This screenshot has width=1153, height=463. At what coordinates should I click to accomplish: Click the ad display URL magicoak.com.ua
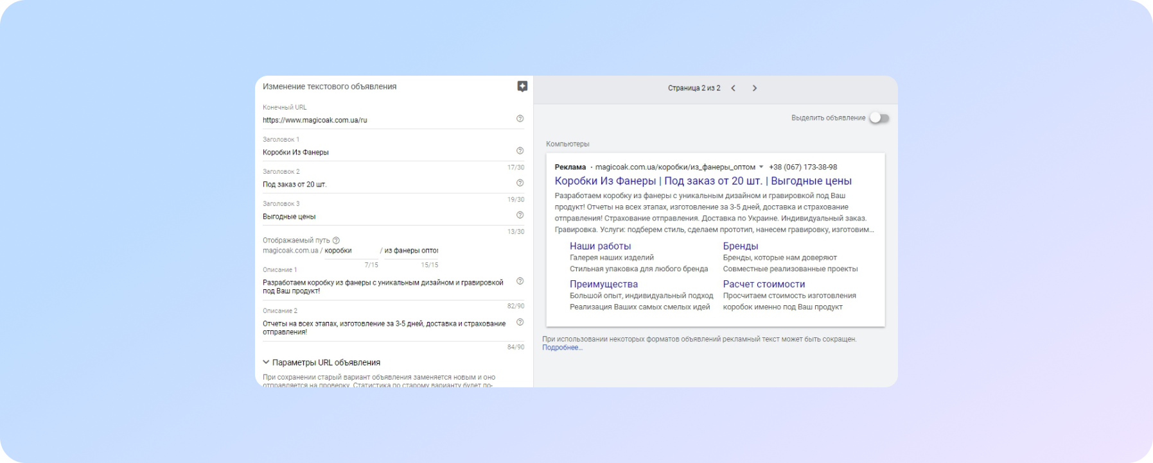675,167
